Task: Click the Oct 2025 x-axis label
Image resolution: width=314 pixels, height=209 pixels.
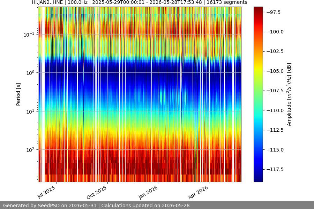Action: [97, 192]
